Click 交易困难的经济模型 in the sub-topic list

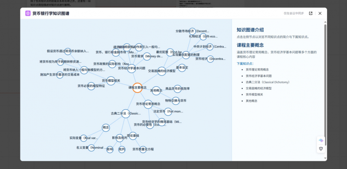click(x=259, y=88)
